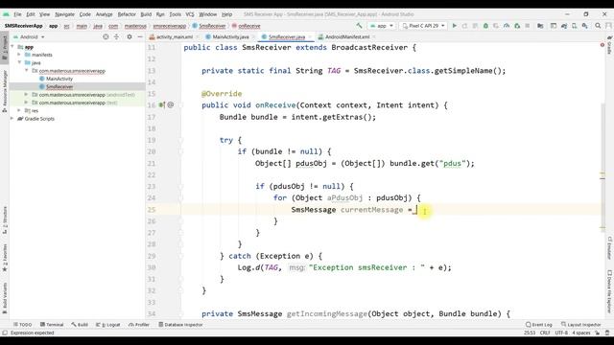Click the fold marker on line 19 try block
This screenshot has width=614, height=345.
click(x=181, y=141)
